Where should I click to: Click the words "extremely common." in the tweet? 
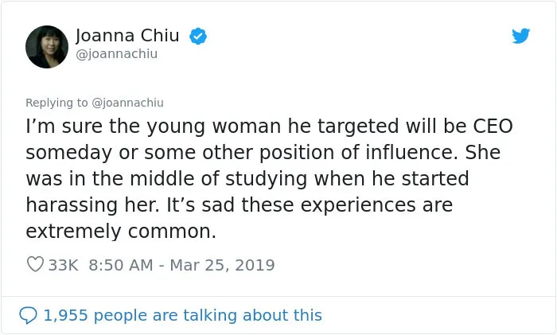click(x=121, y=232)
